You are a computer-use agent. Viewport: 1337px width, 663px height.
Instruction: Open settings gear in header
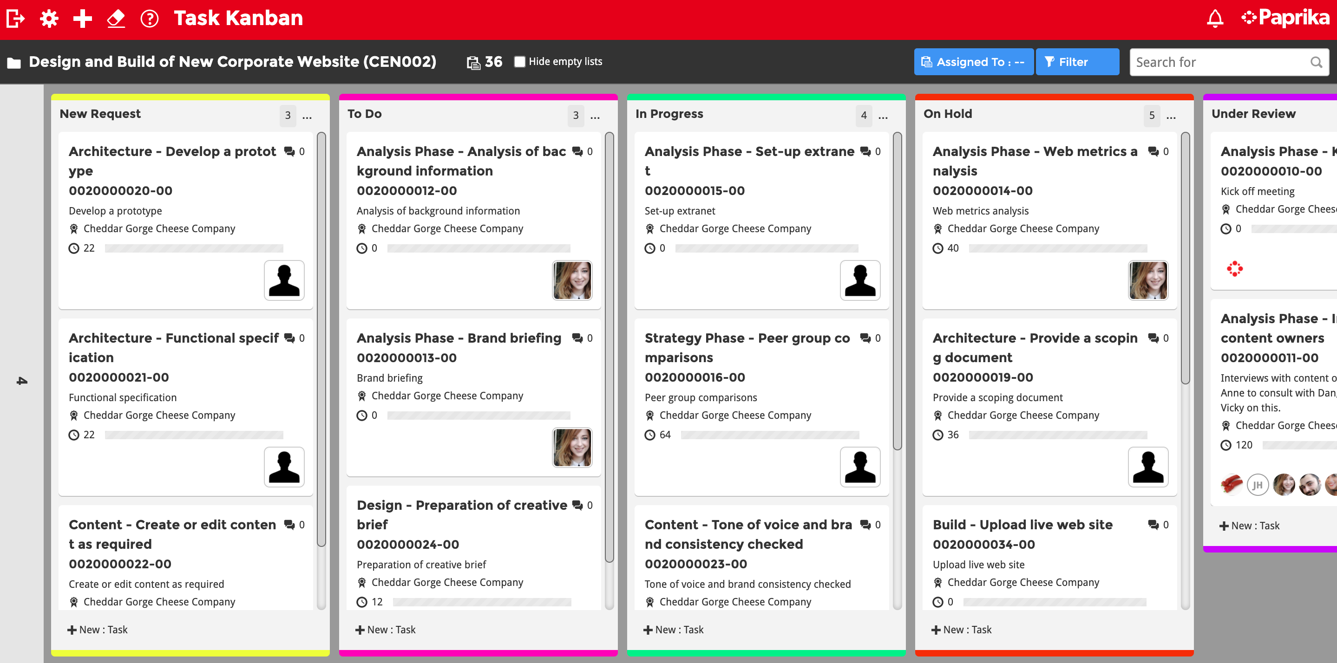click(x=49, y=19)
